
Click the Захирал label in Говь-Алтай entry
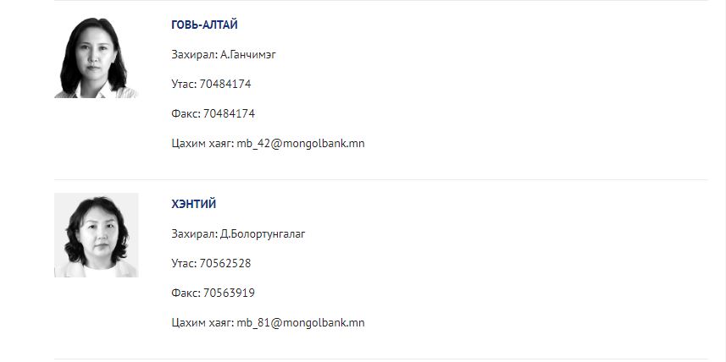tap(195, 55)
